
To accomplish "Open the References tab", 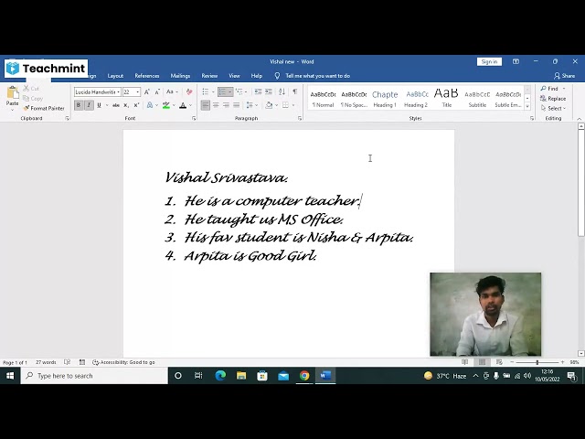I will pyautogui.click(x=147, y=76).
